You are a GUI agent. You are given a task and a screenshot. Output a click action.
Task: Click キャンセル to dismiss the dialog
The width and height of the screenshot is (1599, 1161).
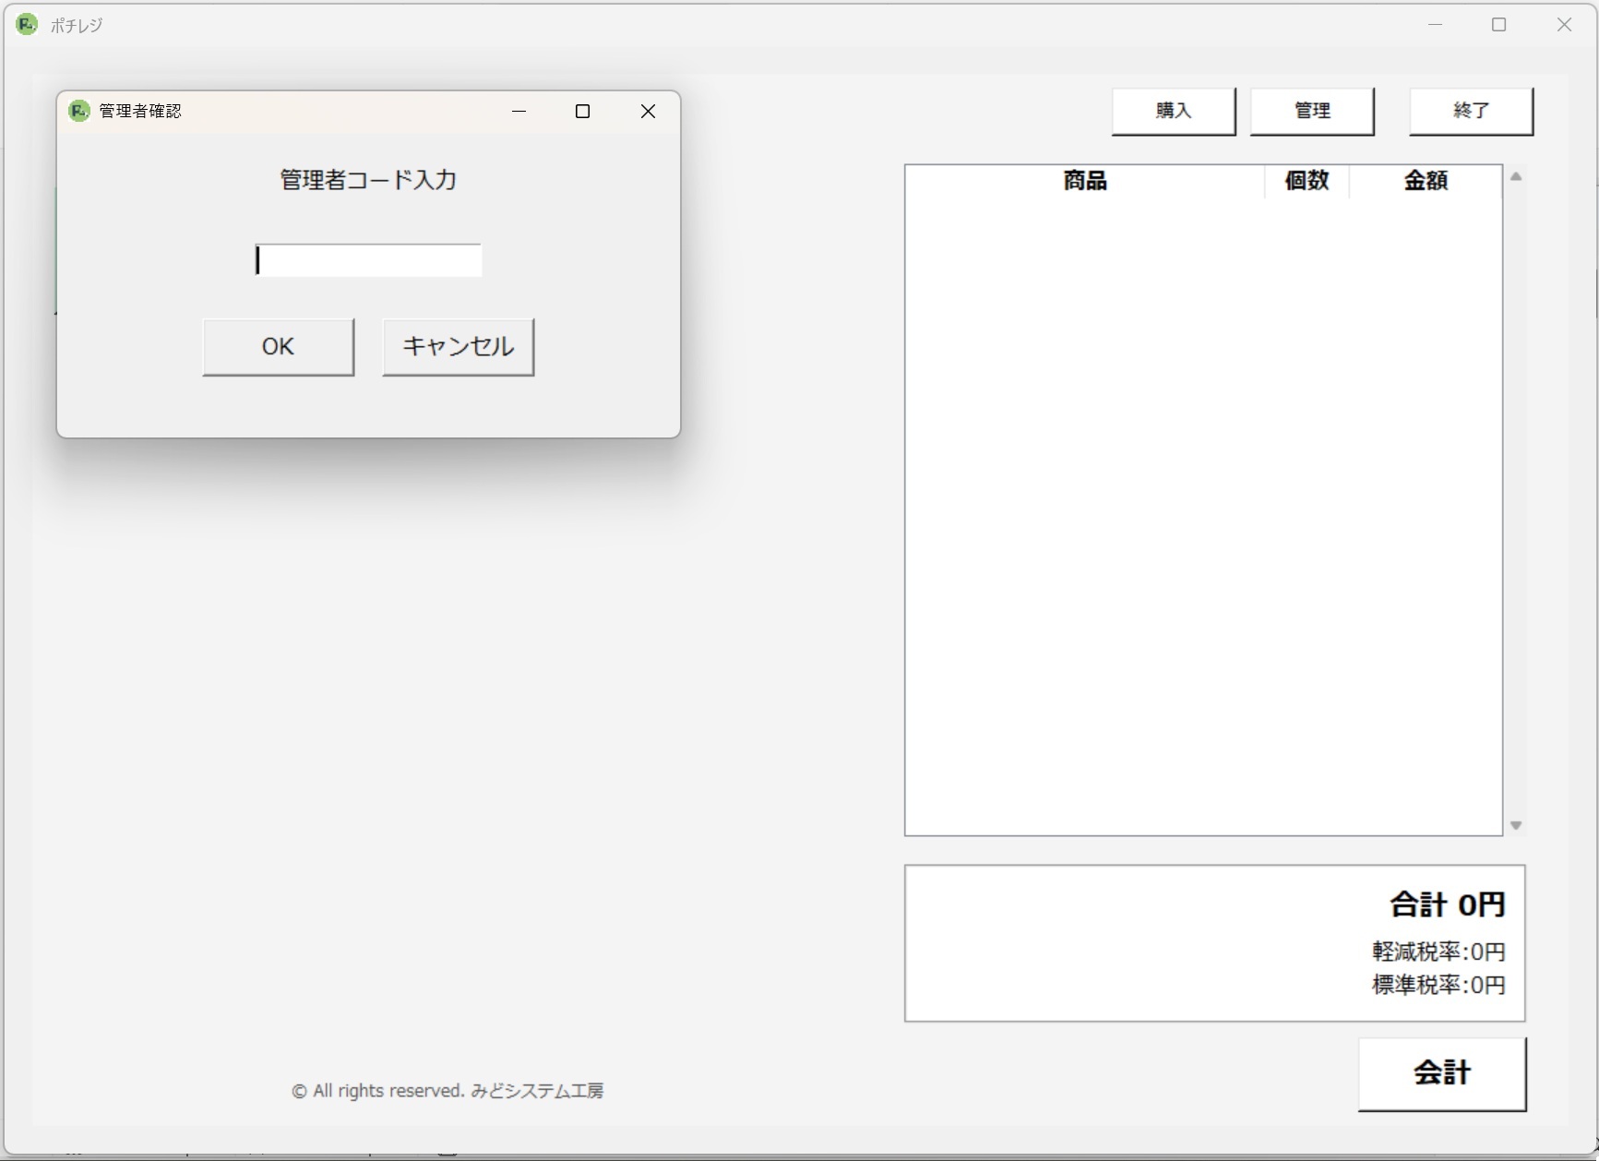[x=457, y=347]
